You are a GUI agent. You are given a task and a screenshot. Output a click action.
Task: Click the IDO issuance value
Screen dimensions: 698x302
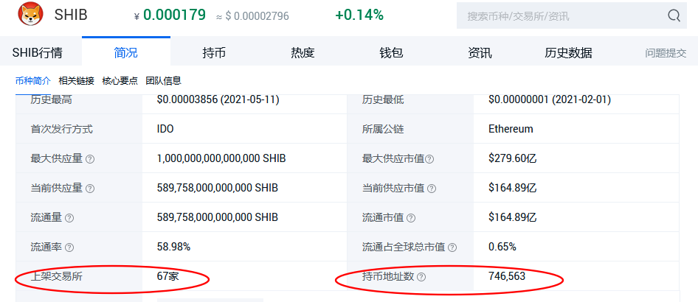[165, 129]
